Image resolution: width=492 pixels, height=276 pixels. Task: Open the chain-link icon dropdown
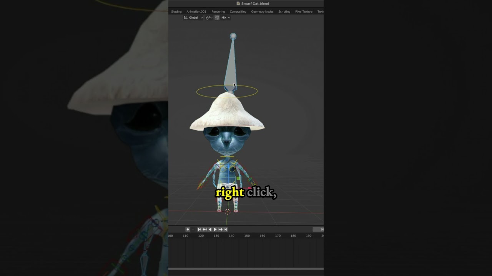[209, 18]
